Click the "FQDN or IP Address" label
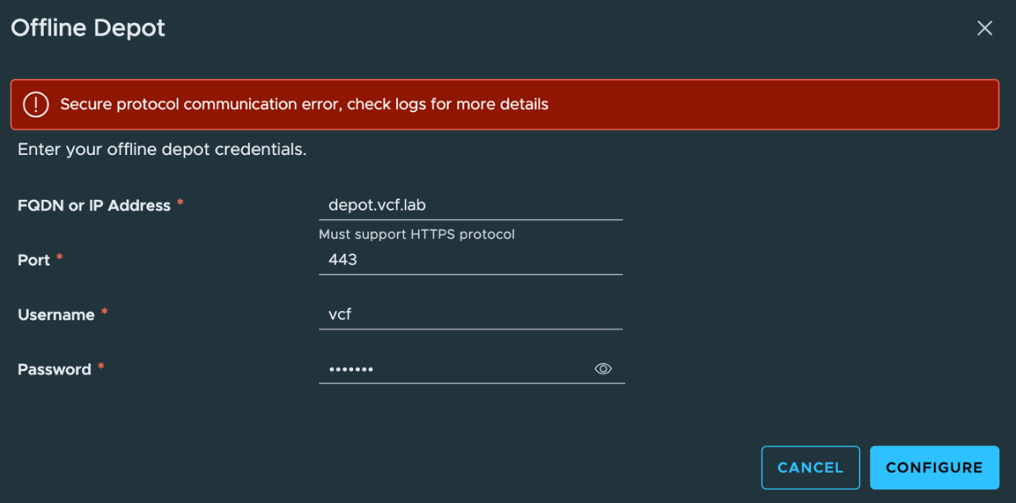Viewport: 1016px width, 503px height. coord(94,205)
